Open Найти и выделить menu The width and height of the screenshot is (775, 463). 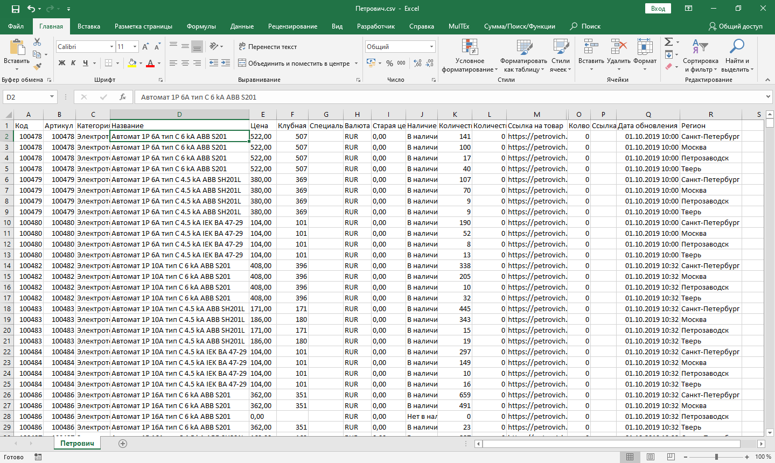[x=737, y=55]
